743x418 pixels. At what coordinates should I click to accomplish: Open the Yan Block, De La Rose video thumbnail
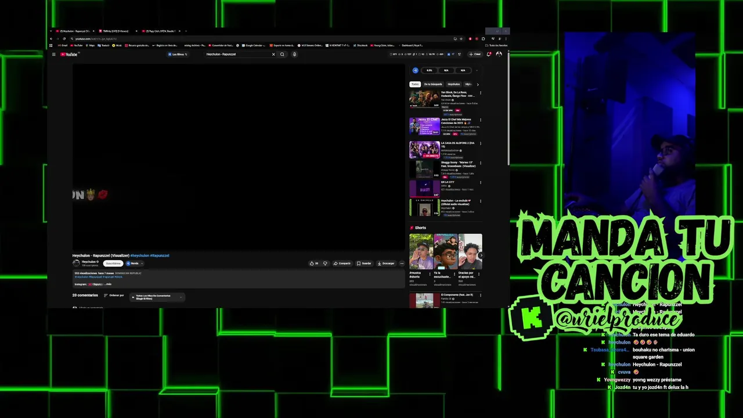point(424,99)
